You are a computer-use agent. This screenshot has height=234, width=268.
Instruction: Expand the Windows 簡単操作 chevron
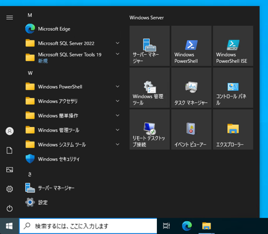tap(117, 115)
